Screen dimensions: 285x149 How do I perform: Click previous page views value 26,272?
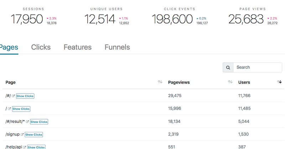[x=273, y=23]
